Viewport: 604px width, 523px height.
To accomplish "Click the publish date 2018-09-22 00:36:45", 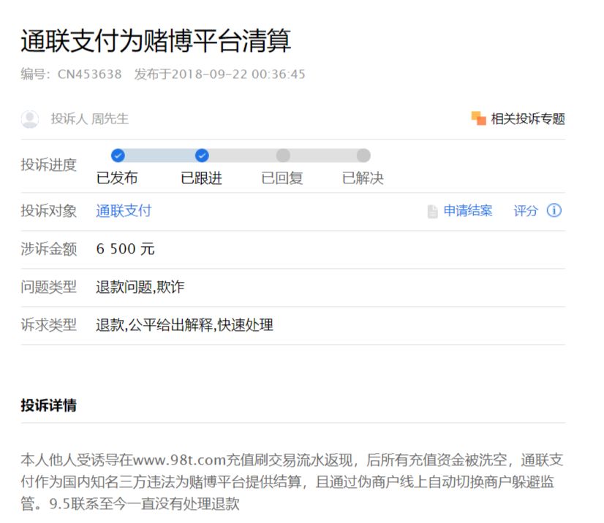I will pos(238,74).
